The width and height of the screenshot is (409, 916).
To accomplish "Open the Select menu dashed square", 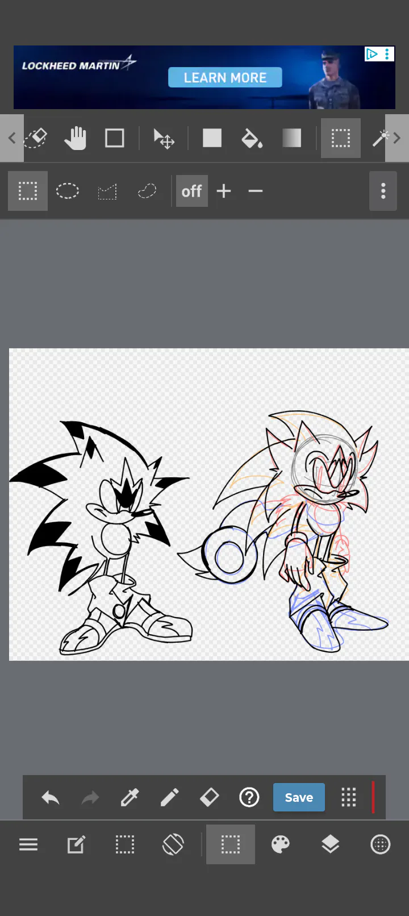I will pyautogui.click(x=125, y=844).
